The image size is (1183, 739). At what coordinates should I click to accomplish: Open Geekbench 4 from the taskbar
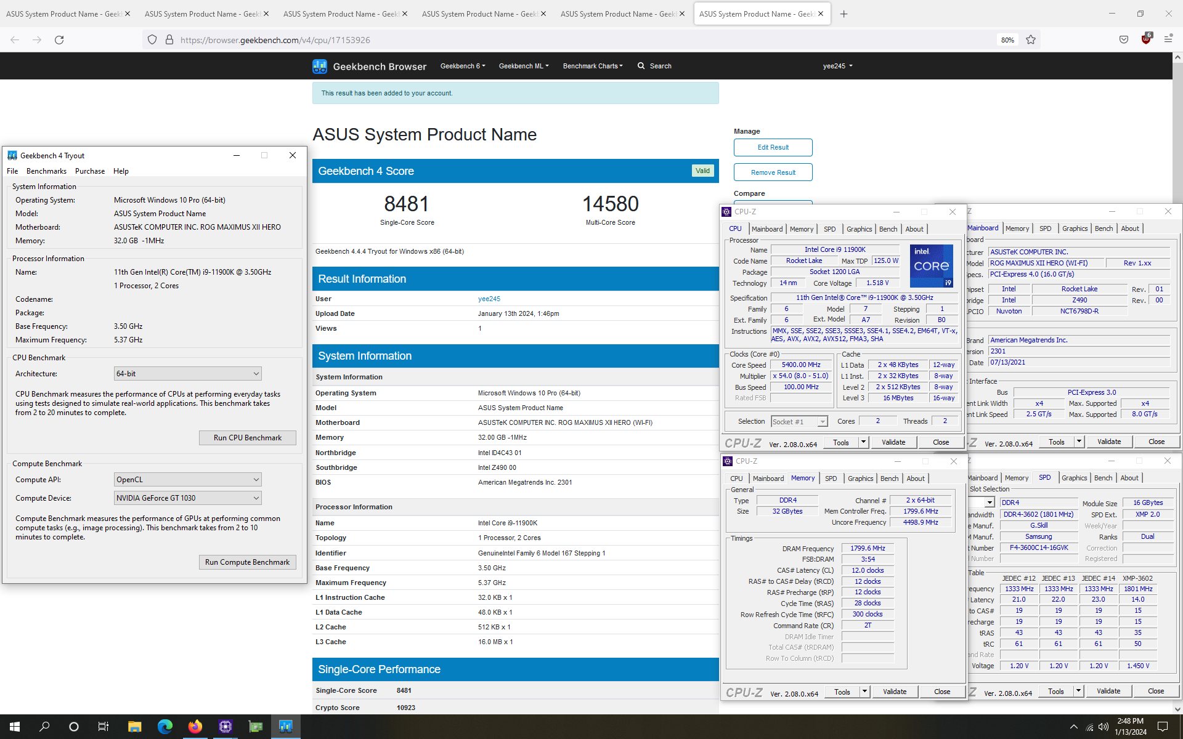pos(285,727)
